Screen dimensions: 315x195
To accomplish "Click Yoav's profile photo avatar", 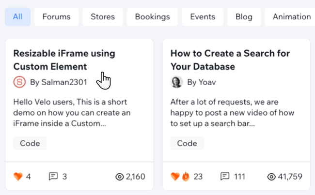I will [x=176, y=82].
